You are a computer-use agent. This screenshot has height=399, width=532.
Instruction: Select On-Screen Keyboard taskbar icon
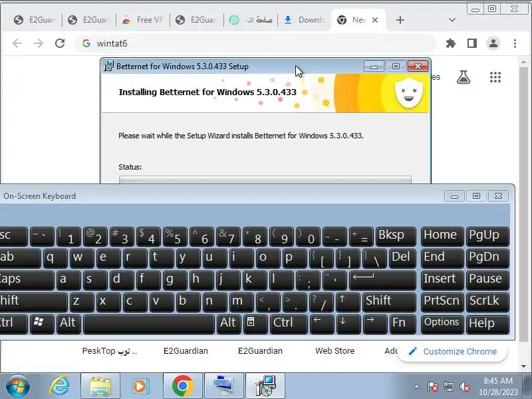224,386
